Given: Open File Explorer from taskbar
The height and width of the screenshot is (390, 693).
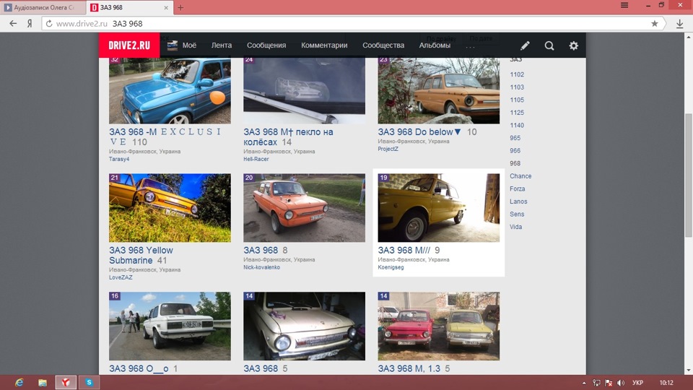Looking at the screenshot, I should point(43,383).
